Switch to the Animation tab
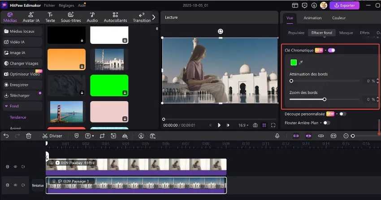The image size is (381, 200). pos(312,18)
